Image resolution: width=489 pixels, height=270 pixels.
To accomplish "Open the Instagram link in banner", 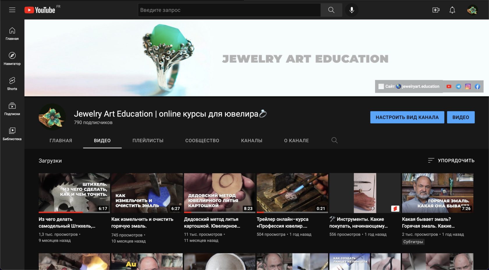I will [x=468, y=87].
